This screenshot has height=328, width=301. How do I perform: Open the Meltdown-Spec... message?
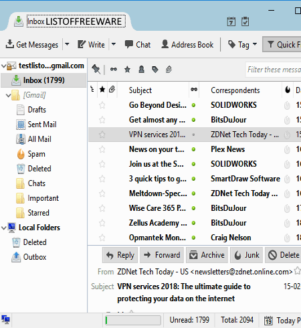(158, 193)
